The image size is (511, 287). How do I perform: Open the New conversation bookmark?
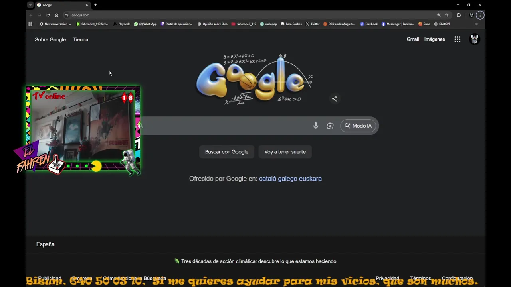55,24
